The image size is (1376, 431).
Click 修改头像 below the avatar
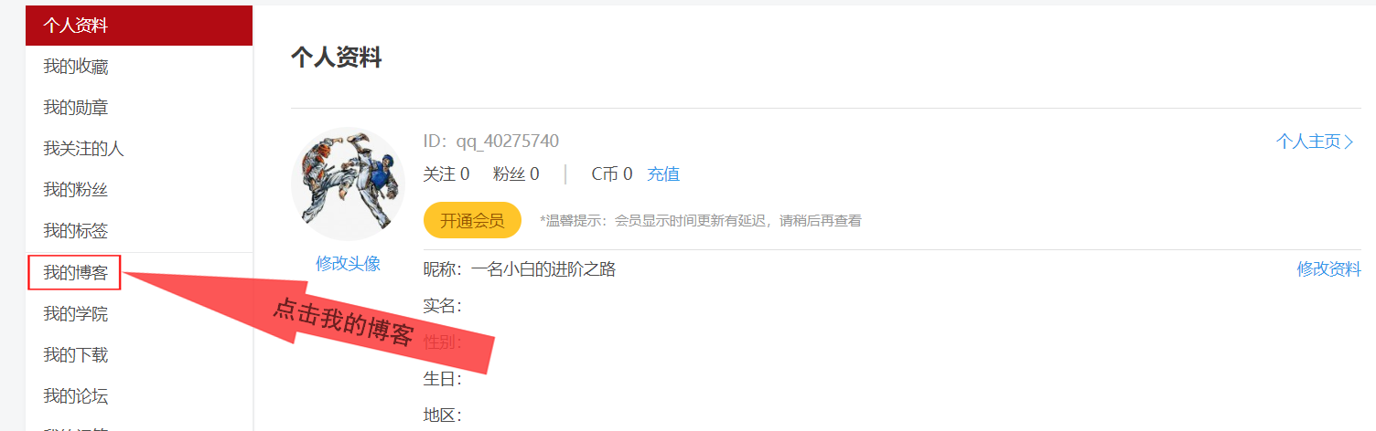click(x=348, y=263)
